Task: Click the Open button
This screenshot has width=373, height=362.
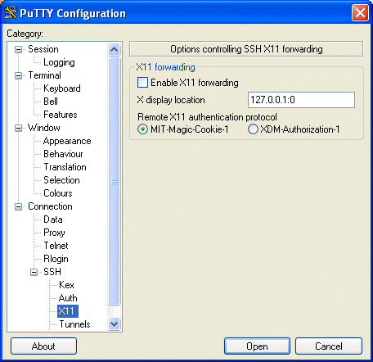Action: point(257,346)
